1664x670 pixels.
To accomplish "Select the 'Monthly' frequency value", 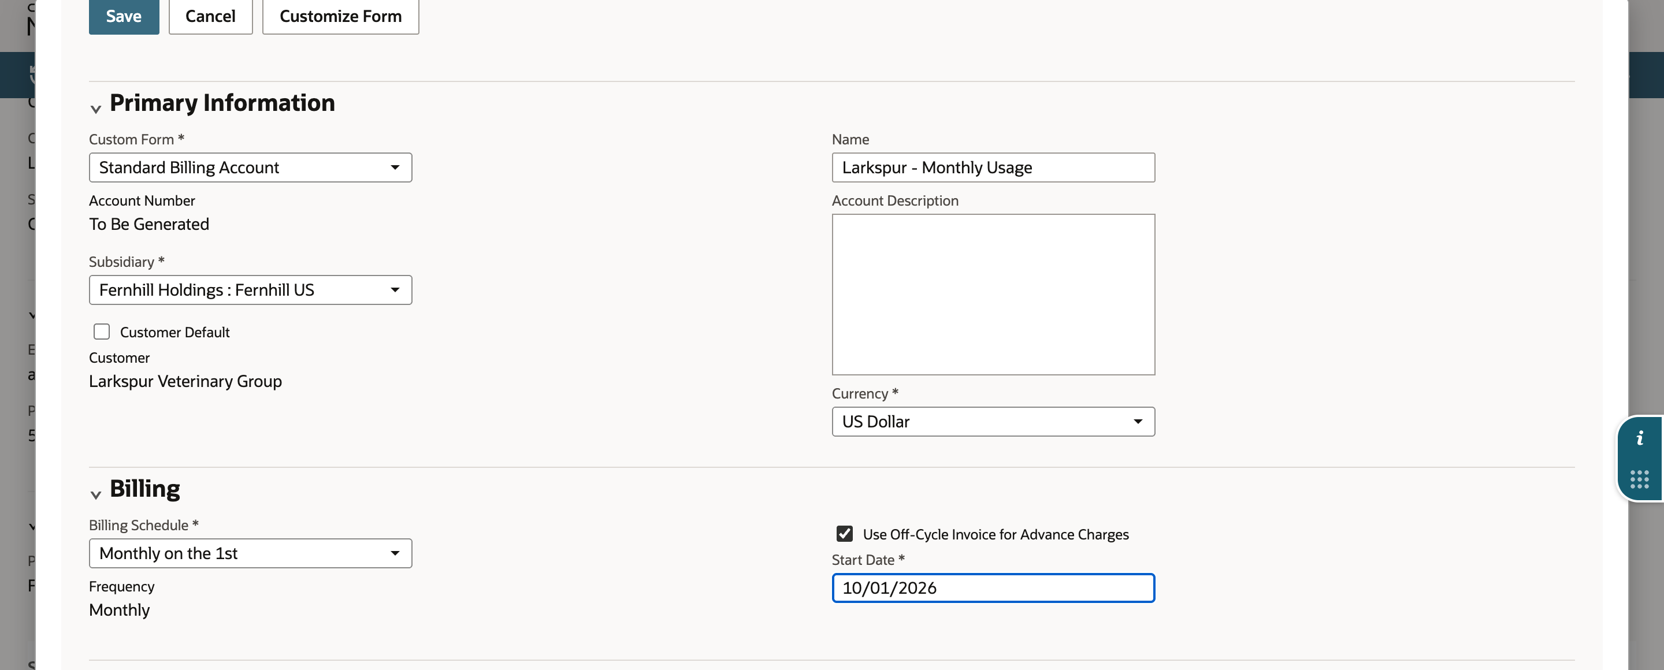I will click(120, 610).
